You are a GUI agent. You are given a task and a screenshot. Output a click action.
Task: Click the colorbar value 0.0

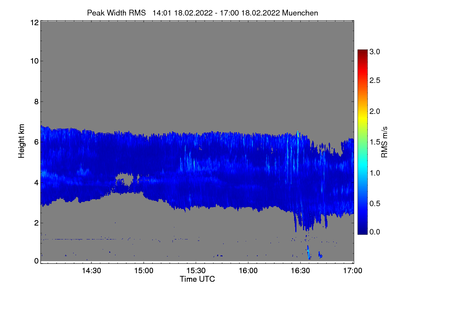click(x=375, y=232)
